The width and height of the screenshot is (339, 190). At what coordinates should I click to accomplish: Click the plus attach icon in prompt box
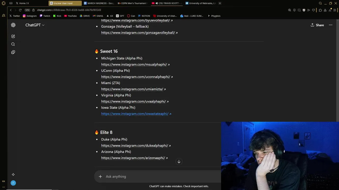tap(100, 177)
